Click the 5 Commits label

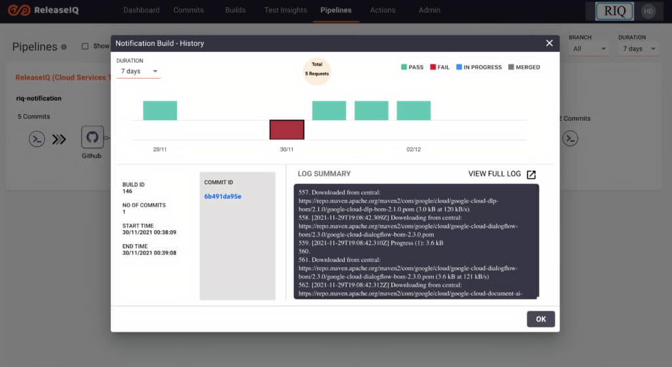click(x=34, y=117)
